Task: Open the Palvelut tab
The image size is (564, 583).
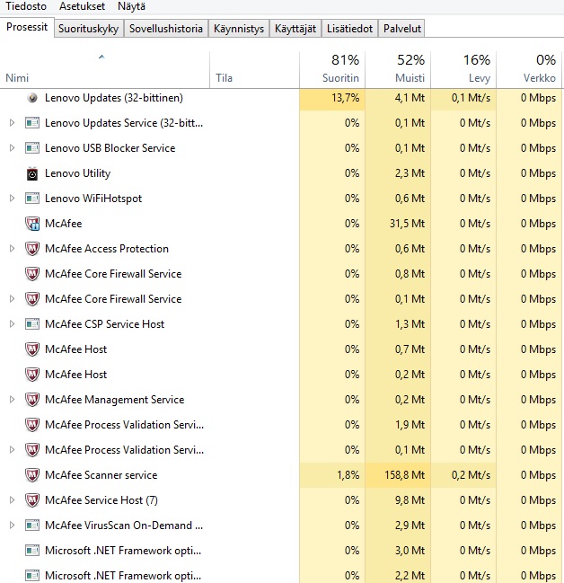Action: coord(402,29)
